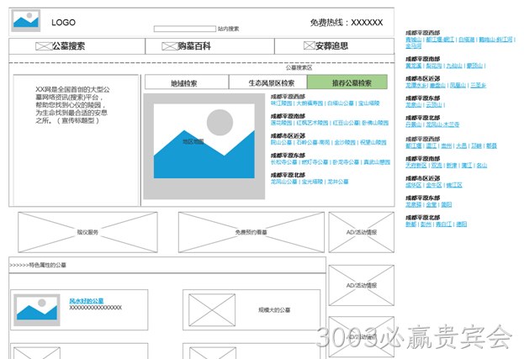Image resolution: width=524 pixels, height=359 pixels.
Task: Click the 规模大的公墓 label
Action: coord(274,310)
